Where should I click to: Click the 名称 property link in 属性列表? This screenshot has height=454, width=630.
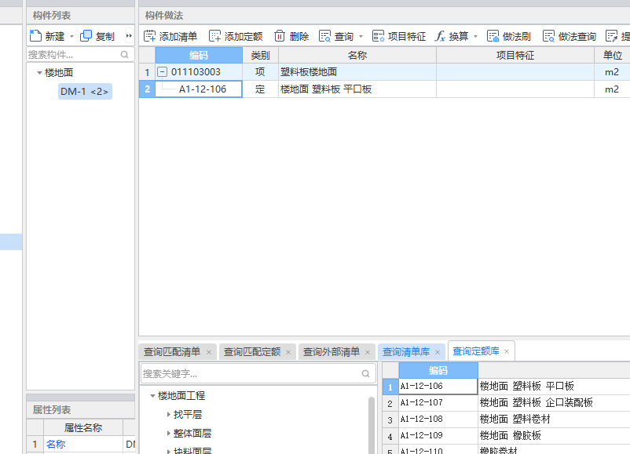[x=56, y=444]
